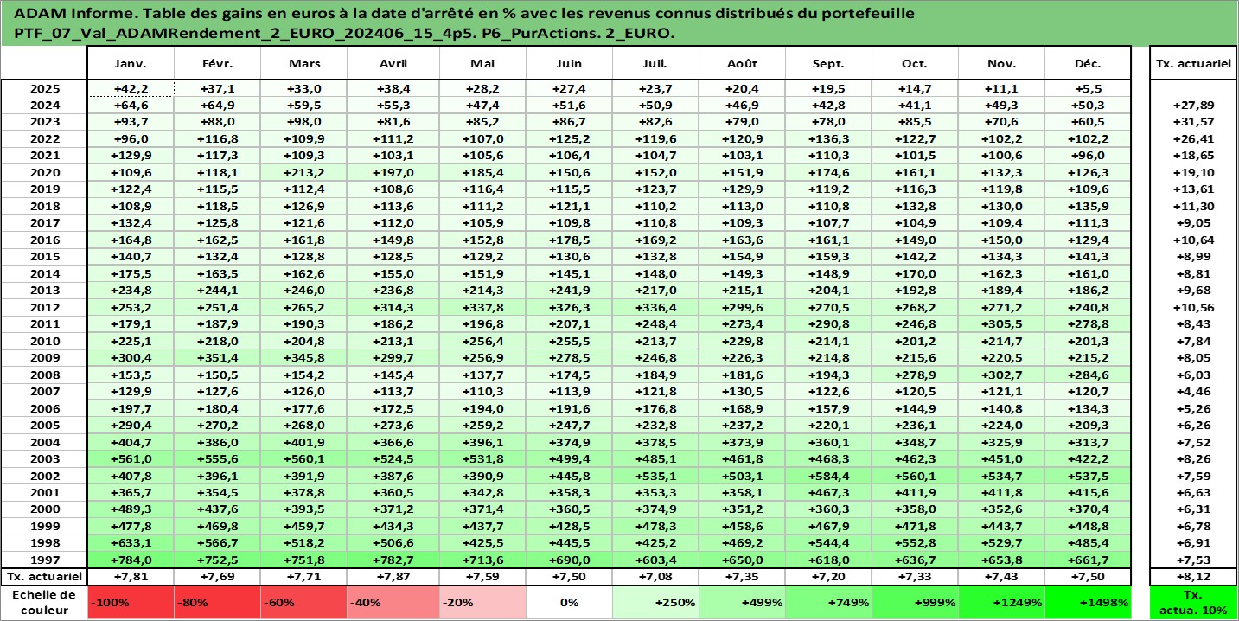This screenshot has height=621, width=1239.
Task: Click the 2025 Janv. cell '+42,2'
Action: [x=131, y=88]
